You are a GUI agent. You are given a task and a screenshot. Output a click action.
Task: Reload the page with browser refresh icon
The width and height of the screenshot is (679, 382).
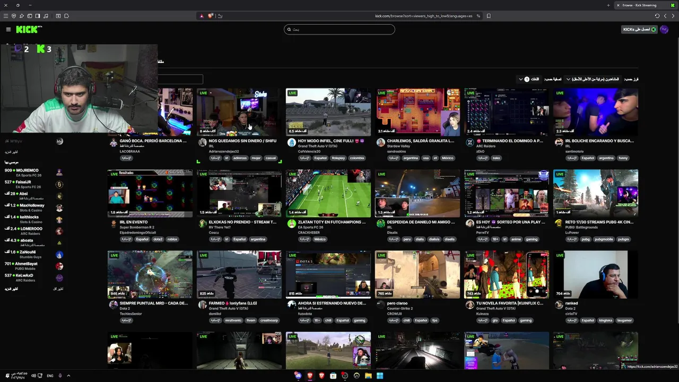point(657,16)
